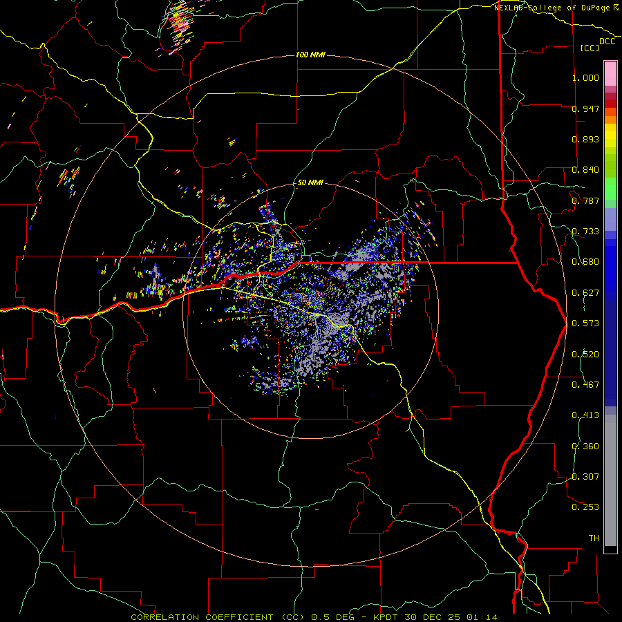The height and width of the screenshot is (622, 622).
Task: Click the 0.307 scale value
Action: pos(585,477)
